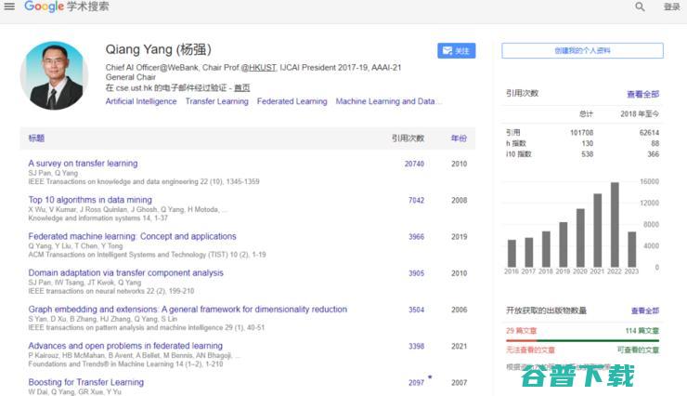Click the blue Follow button
The image size is (687, 396).
(456, 51)
